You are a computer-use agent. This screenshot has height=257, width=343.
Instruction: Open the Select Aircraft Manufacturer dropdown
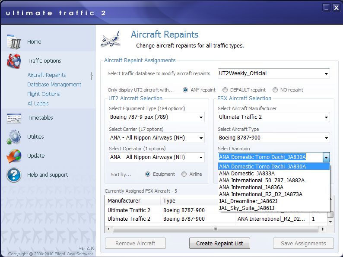tap(273, 117)
